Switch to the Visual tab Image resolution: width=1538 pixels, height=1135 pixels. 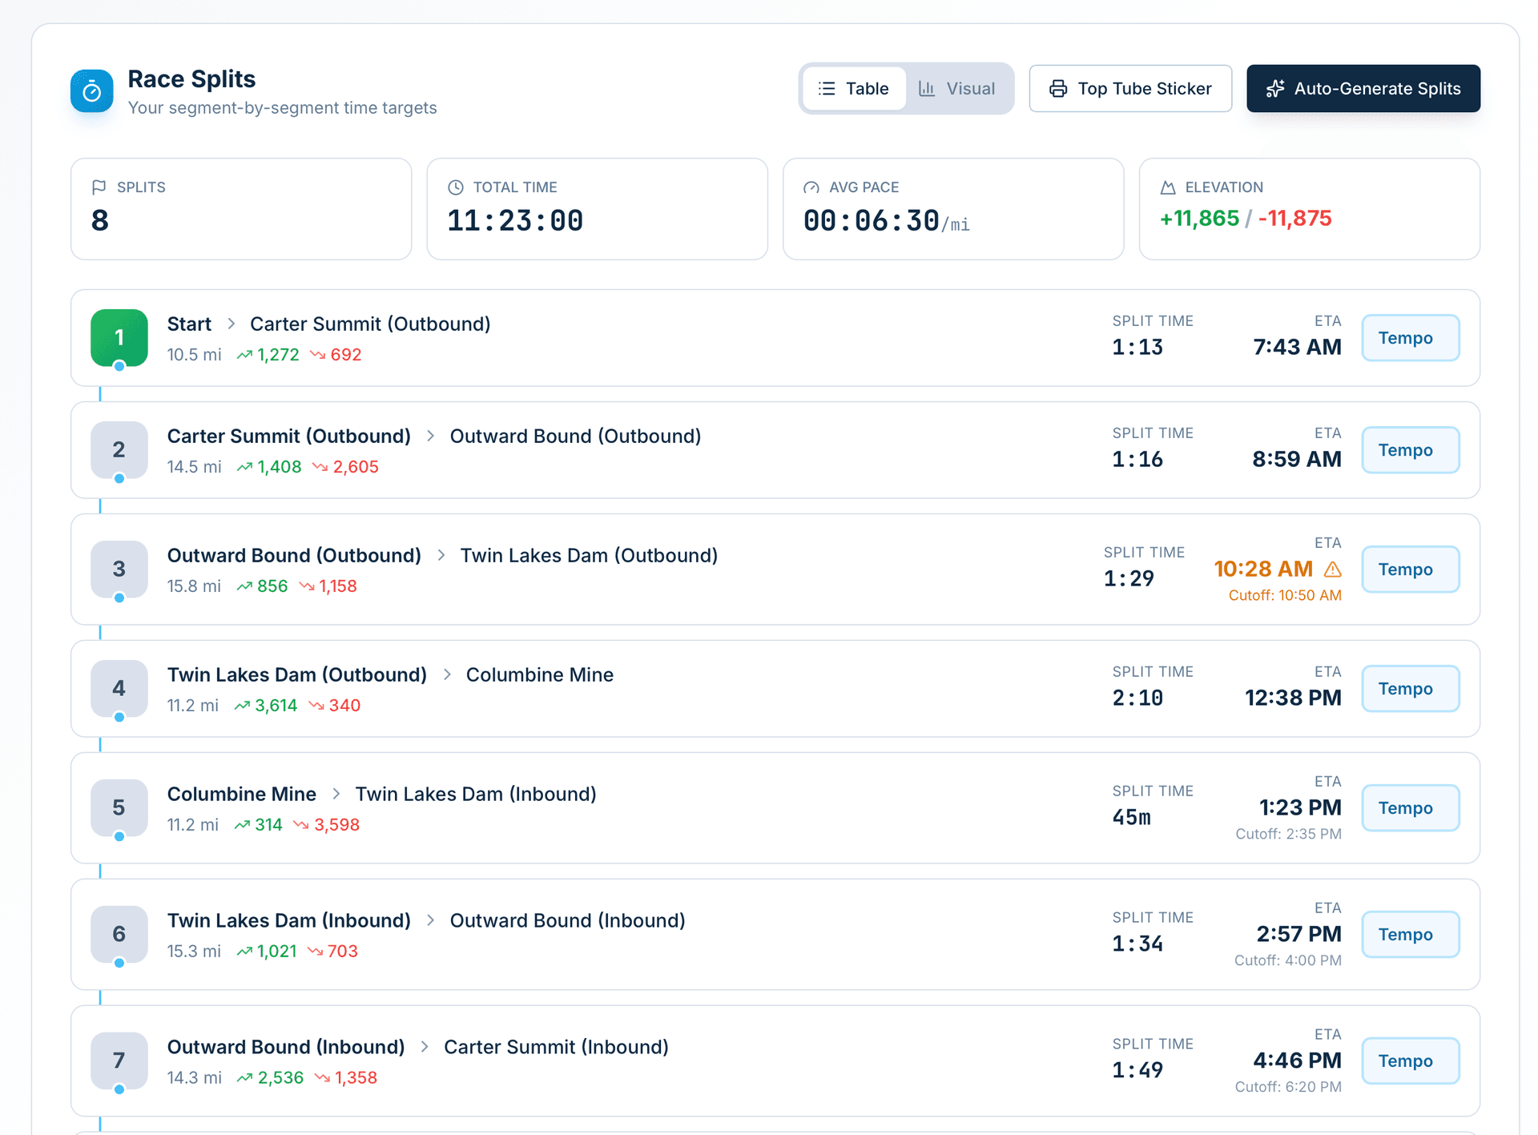[959, 88]
